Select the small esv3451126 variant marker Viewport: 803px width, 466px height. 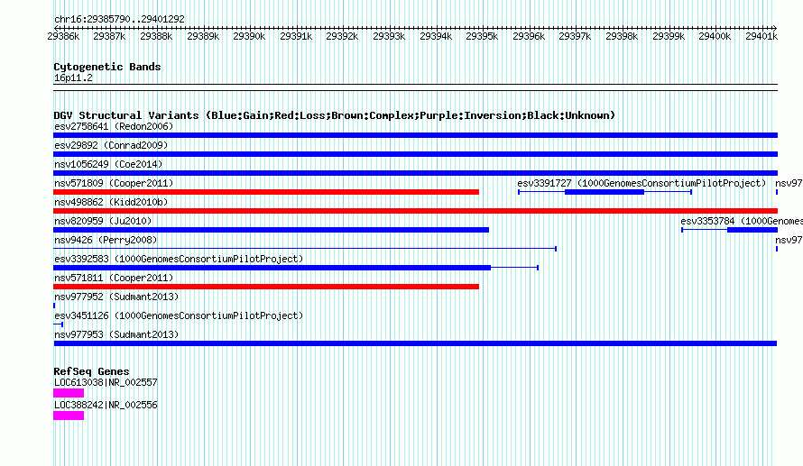59,324
